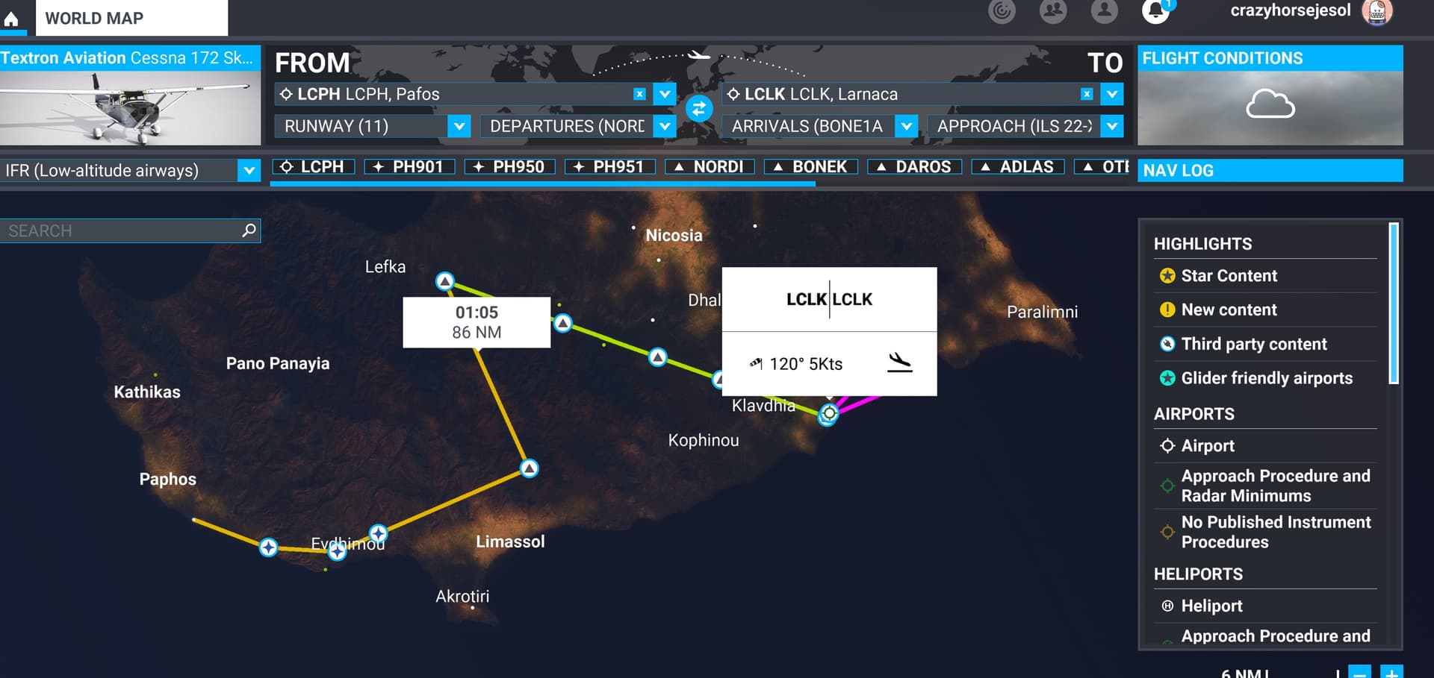This screenshot has width=1434, height=678.
Task: Click the LCLK airport marker on map
Action: pos(828,414)
